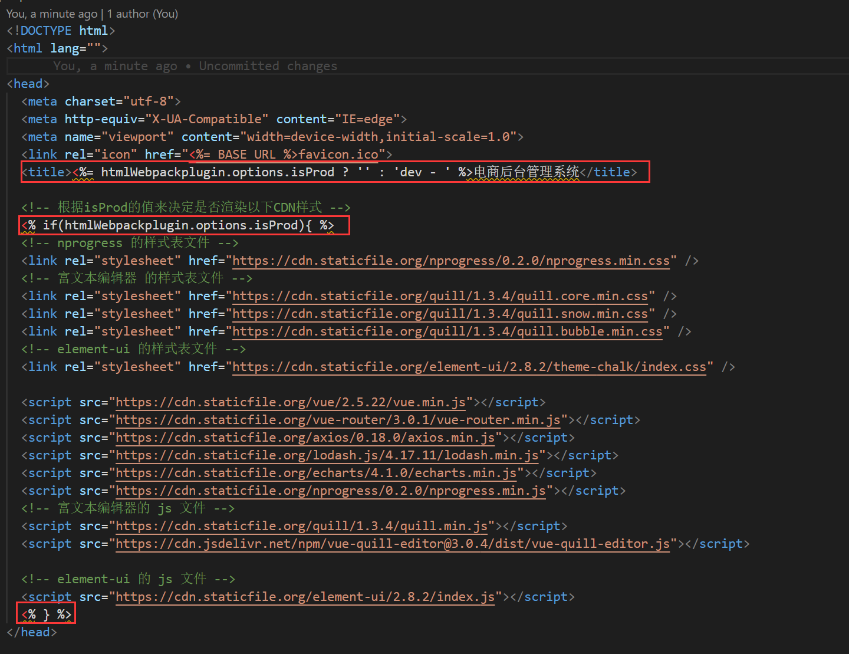Open the lodash.min.js script URL
The width and height of the screenshot is (849, 654).
pyautogui.click(x=327, y=455)
